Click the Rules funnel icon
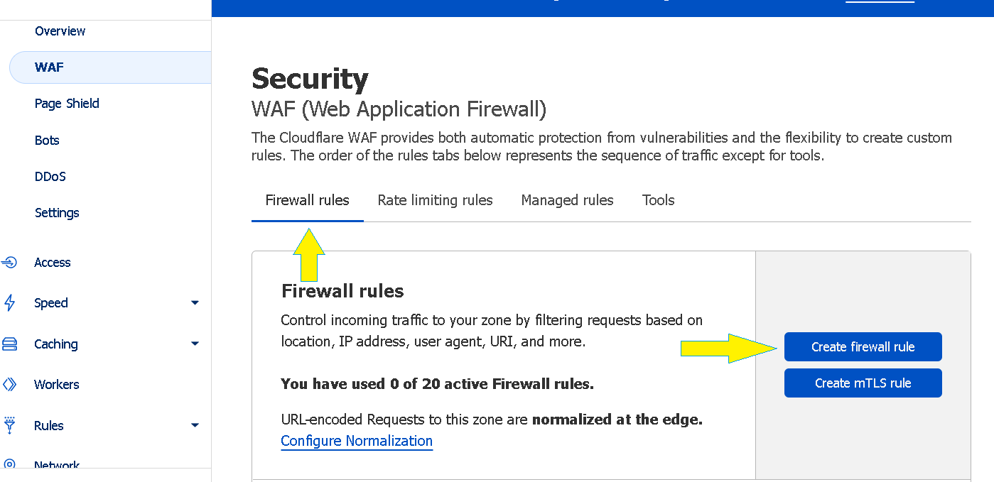Screen dimensions: 994x482 point(9,426)
